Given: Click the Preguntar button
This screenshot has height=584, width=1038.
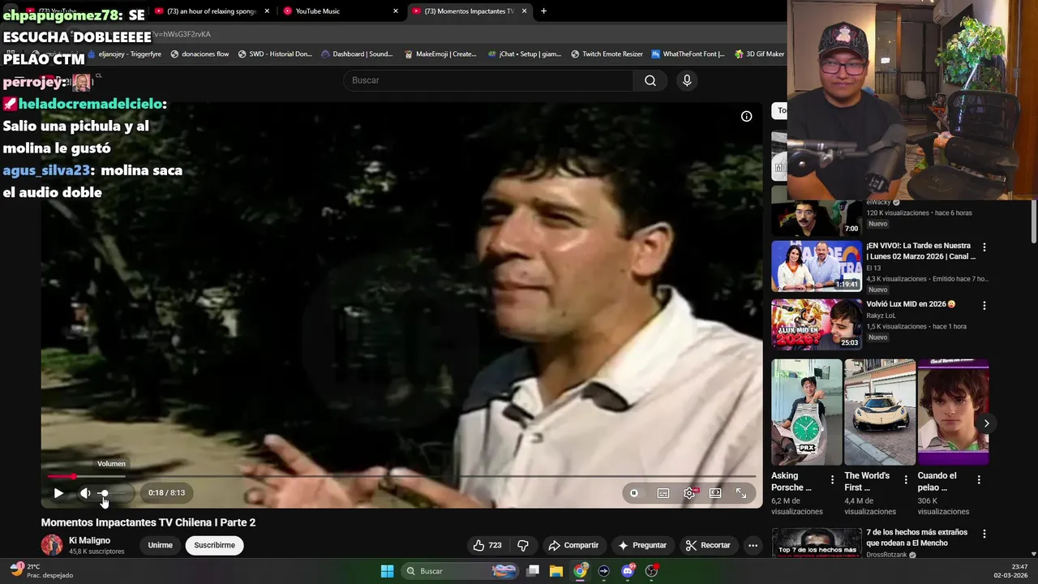Looking at the screenshot, I should point(642,545).
